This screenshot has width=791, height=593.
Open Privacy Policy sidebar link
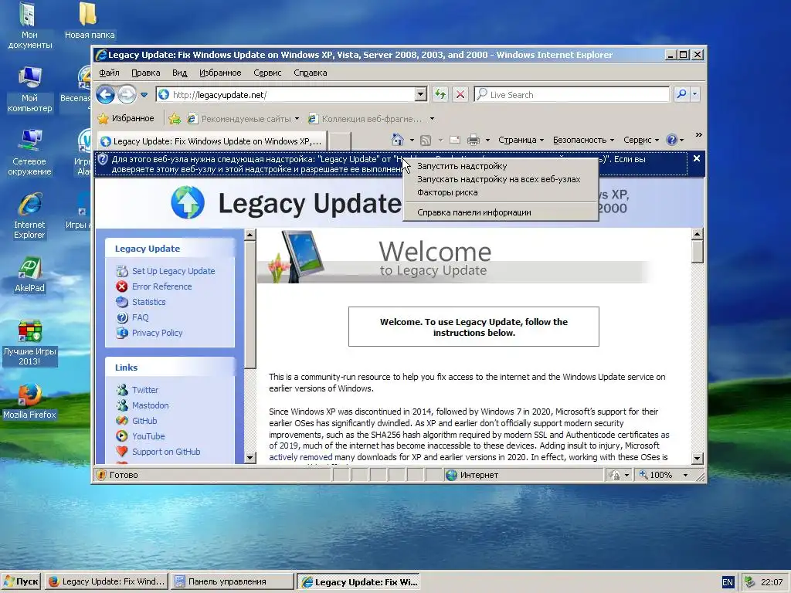[x=158, y=333]
